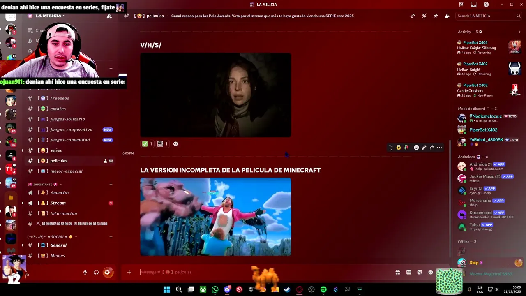Collapse the IMPORTANTE category
The width and height of the screenshot is (526, 296).
(x=45, y=184)
